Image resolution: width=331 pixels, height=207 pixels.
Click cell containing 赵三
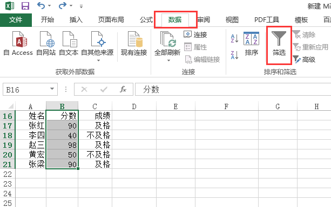pyautogui.click(x=31, y=145)
